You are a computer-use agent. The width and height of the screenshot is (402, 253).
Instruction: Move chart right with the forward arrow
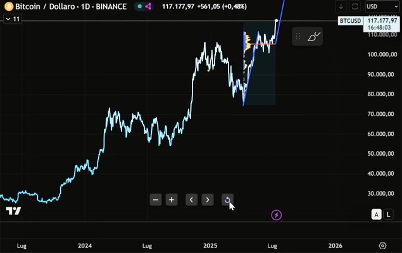pyautogui.click(x=208, y=200)
